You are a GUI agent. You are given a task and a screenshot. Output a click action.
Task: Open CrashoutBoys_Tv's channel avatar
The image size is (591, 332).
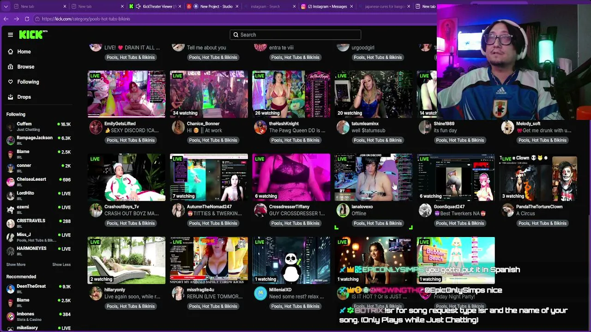[x=96, y=210]
